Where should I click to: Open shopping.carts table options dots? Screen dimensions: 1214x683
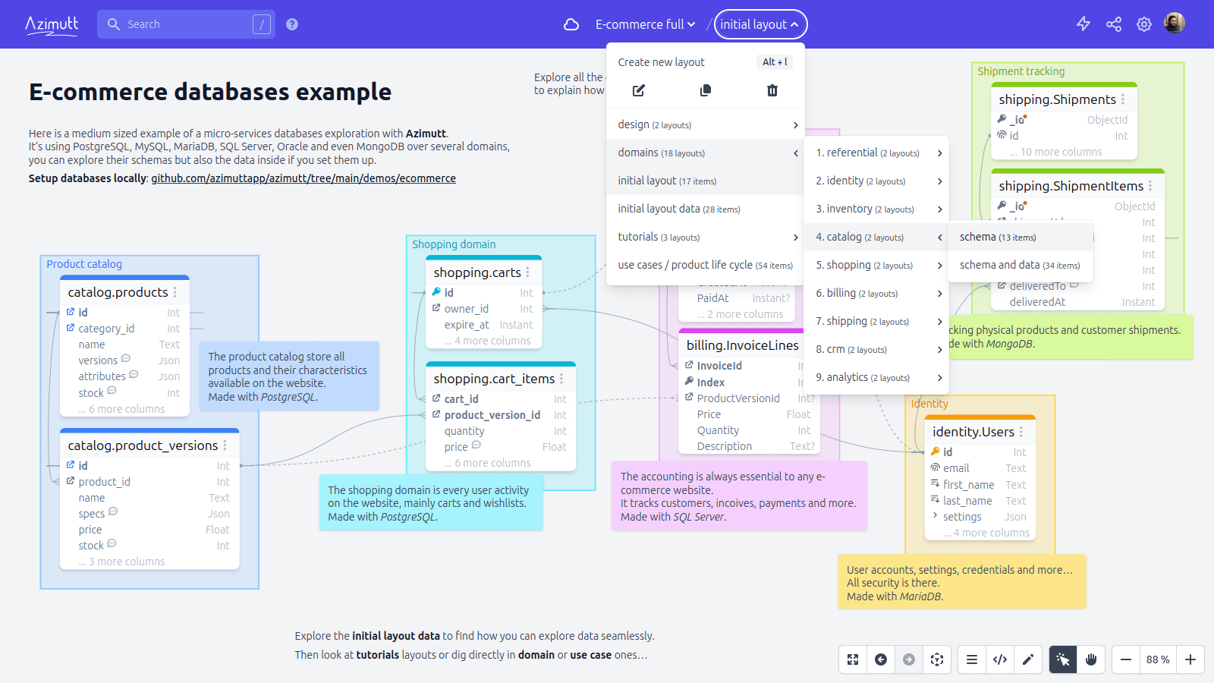pyautogui.click(x=527, y=272)
